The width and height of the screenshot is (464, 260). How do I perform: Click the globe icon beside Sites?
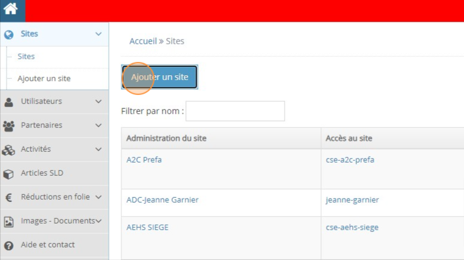tap(8, 35)
